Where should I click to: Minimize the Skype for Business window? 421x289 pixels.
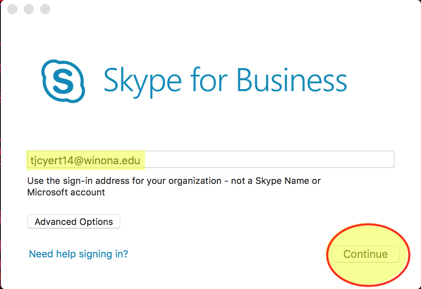tap(29, 9)
